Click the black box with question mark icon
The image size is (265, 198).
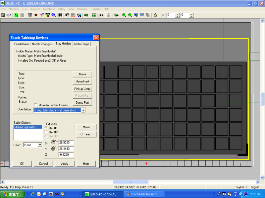[67, 15]
